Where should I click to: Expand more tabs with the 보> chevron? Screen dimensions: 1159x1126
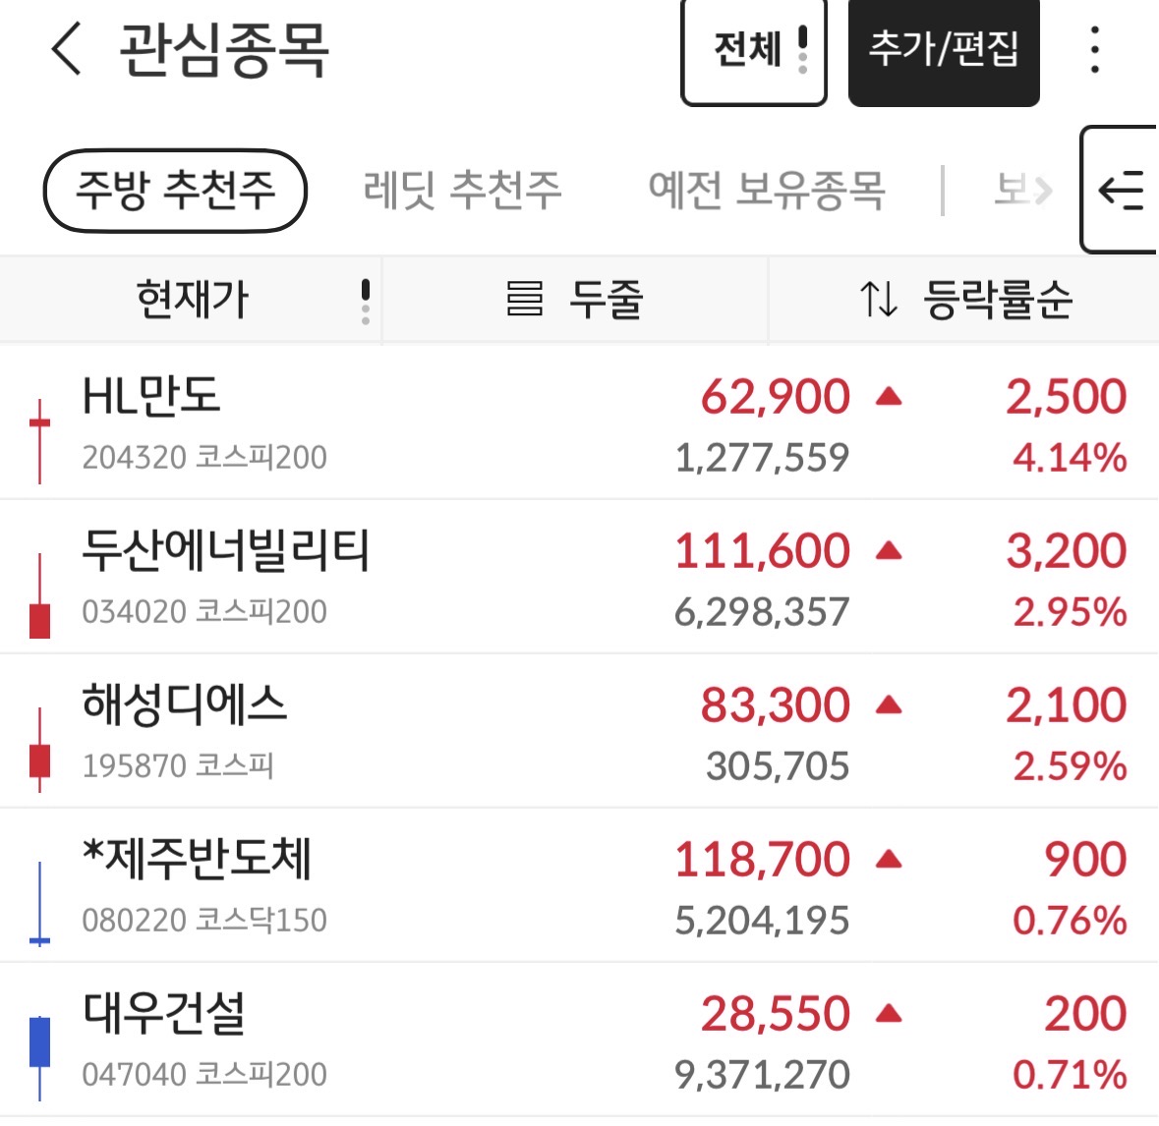[x=1023, y=191]
